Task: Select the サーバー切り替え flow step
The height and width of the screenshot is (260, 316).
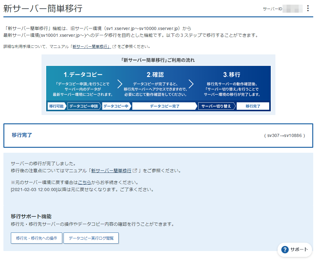Action: pos(217,106)
